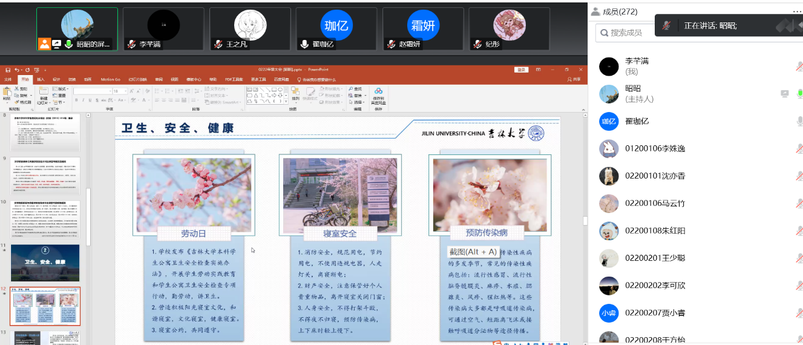The image size is (803, 345).
Task: Open the layout (版式) dropdown
Action: click(61, 89)
